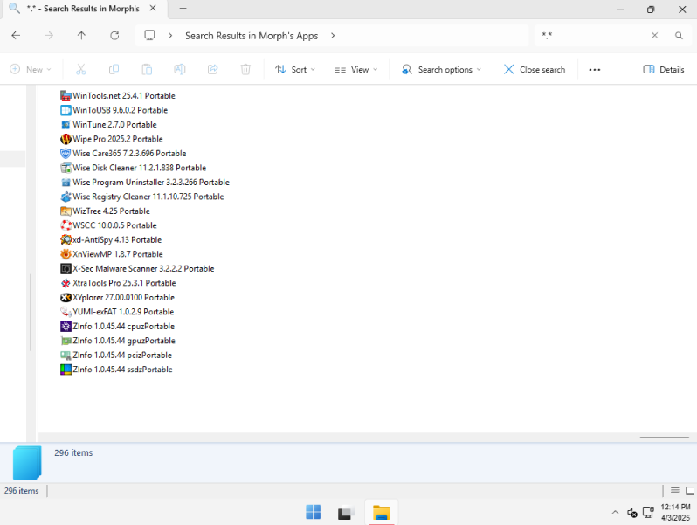The width and height of the screenshot is (697, 525).
Task: Expand chevron after the PC icon in address bar
Action: click(x=170, y=36)
